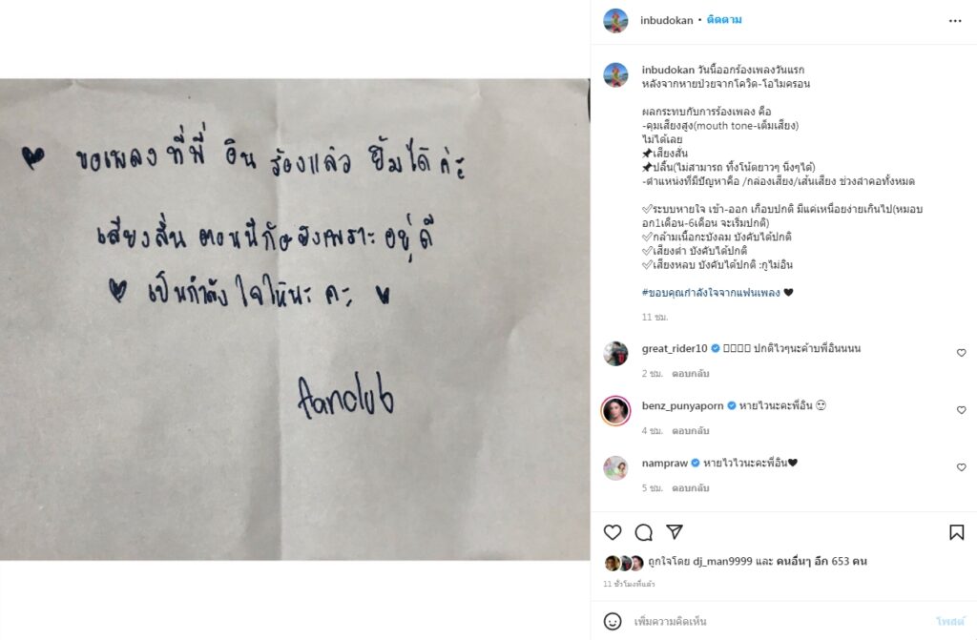Open comments with the speech bubble icon
Screen dimensions: 977x640
[644, 532]
